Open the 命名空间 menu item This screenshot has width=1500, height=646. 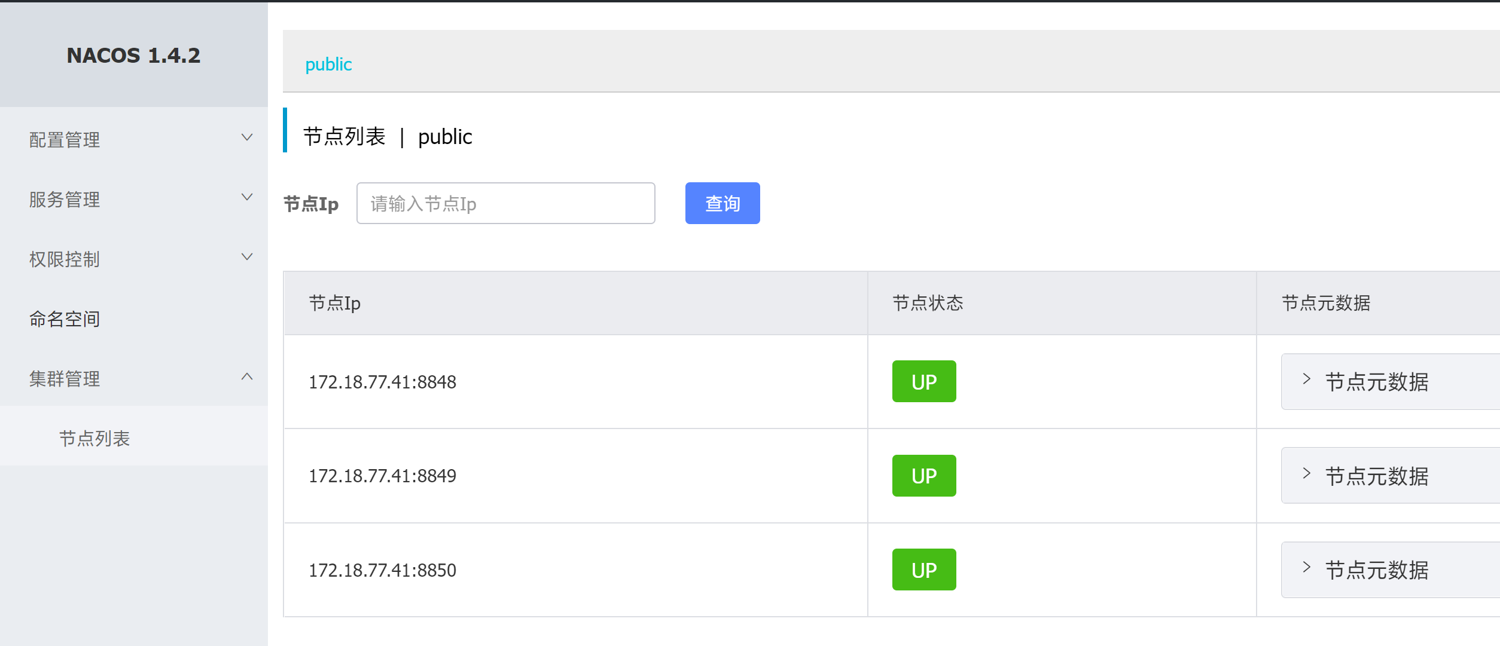(65, 319)
